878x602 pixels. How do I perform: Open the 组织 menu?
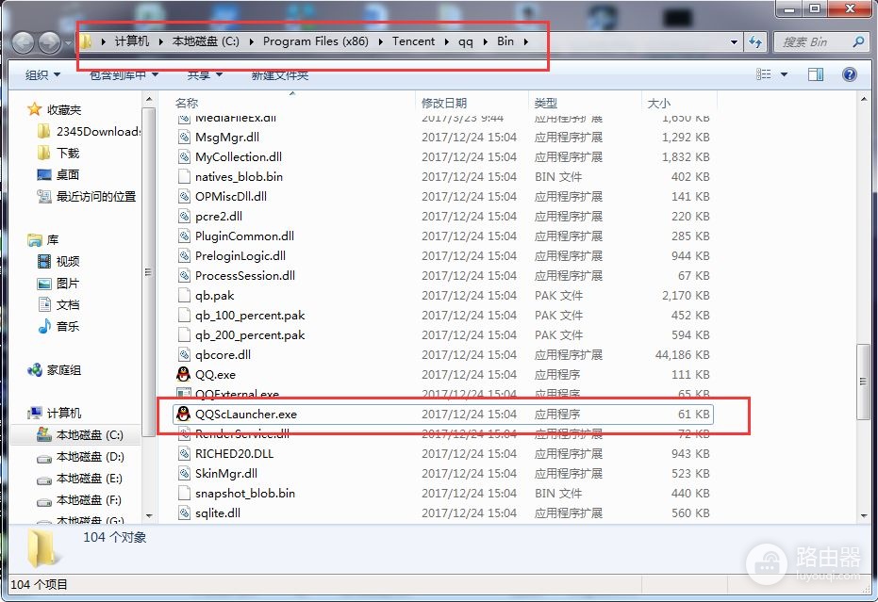(x=42, y=75)
